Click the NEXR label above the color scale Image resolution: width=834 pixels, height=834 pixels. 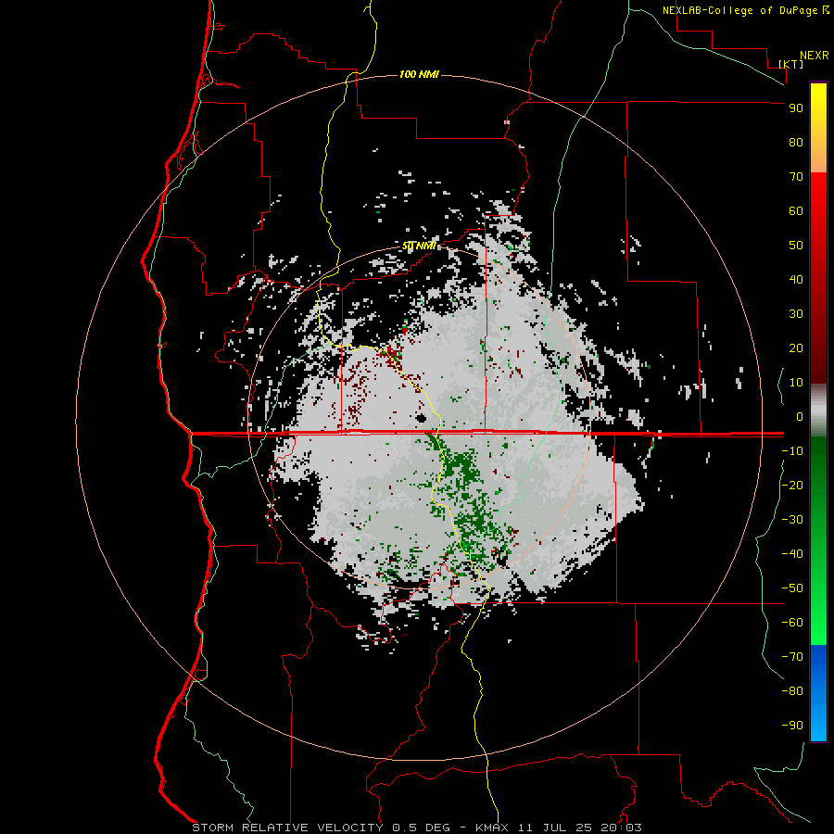coord(815,56)
